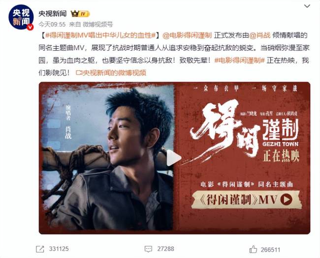
Task: Open the @肖战 mention link
Action: pos(260,35)
